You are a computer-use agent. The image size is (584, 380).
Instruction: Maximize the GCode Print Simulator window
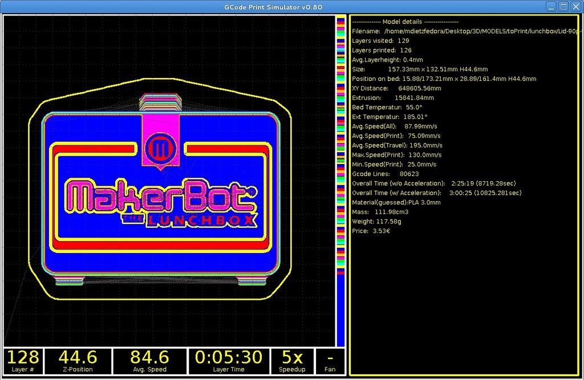(x=563, y=7)
